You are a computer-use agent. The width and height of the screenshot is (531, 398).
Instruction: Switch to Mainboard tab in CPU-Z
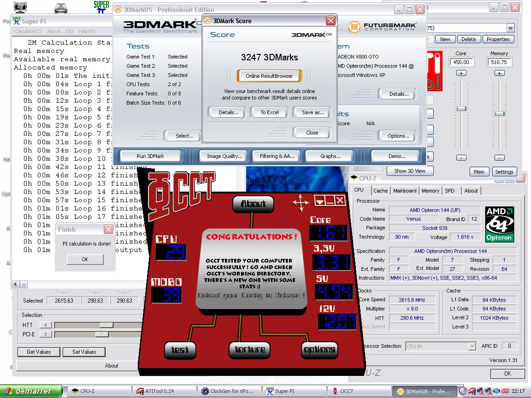tap(405, 191)
